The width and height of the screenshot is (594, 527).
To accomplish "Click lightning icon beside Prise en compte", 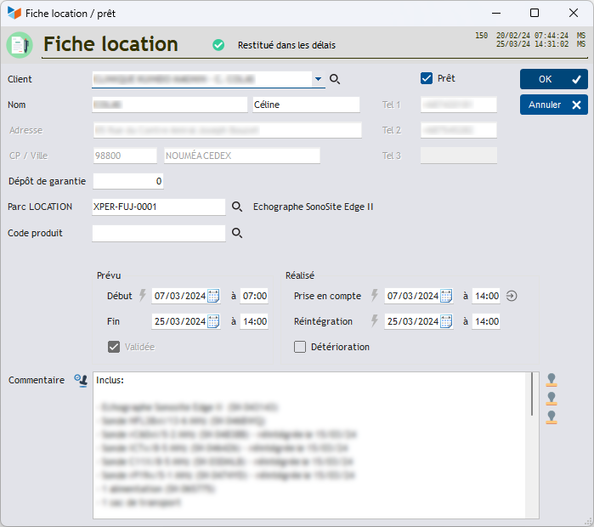I will pyautogui.click(x=375, y=296).
